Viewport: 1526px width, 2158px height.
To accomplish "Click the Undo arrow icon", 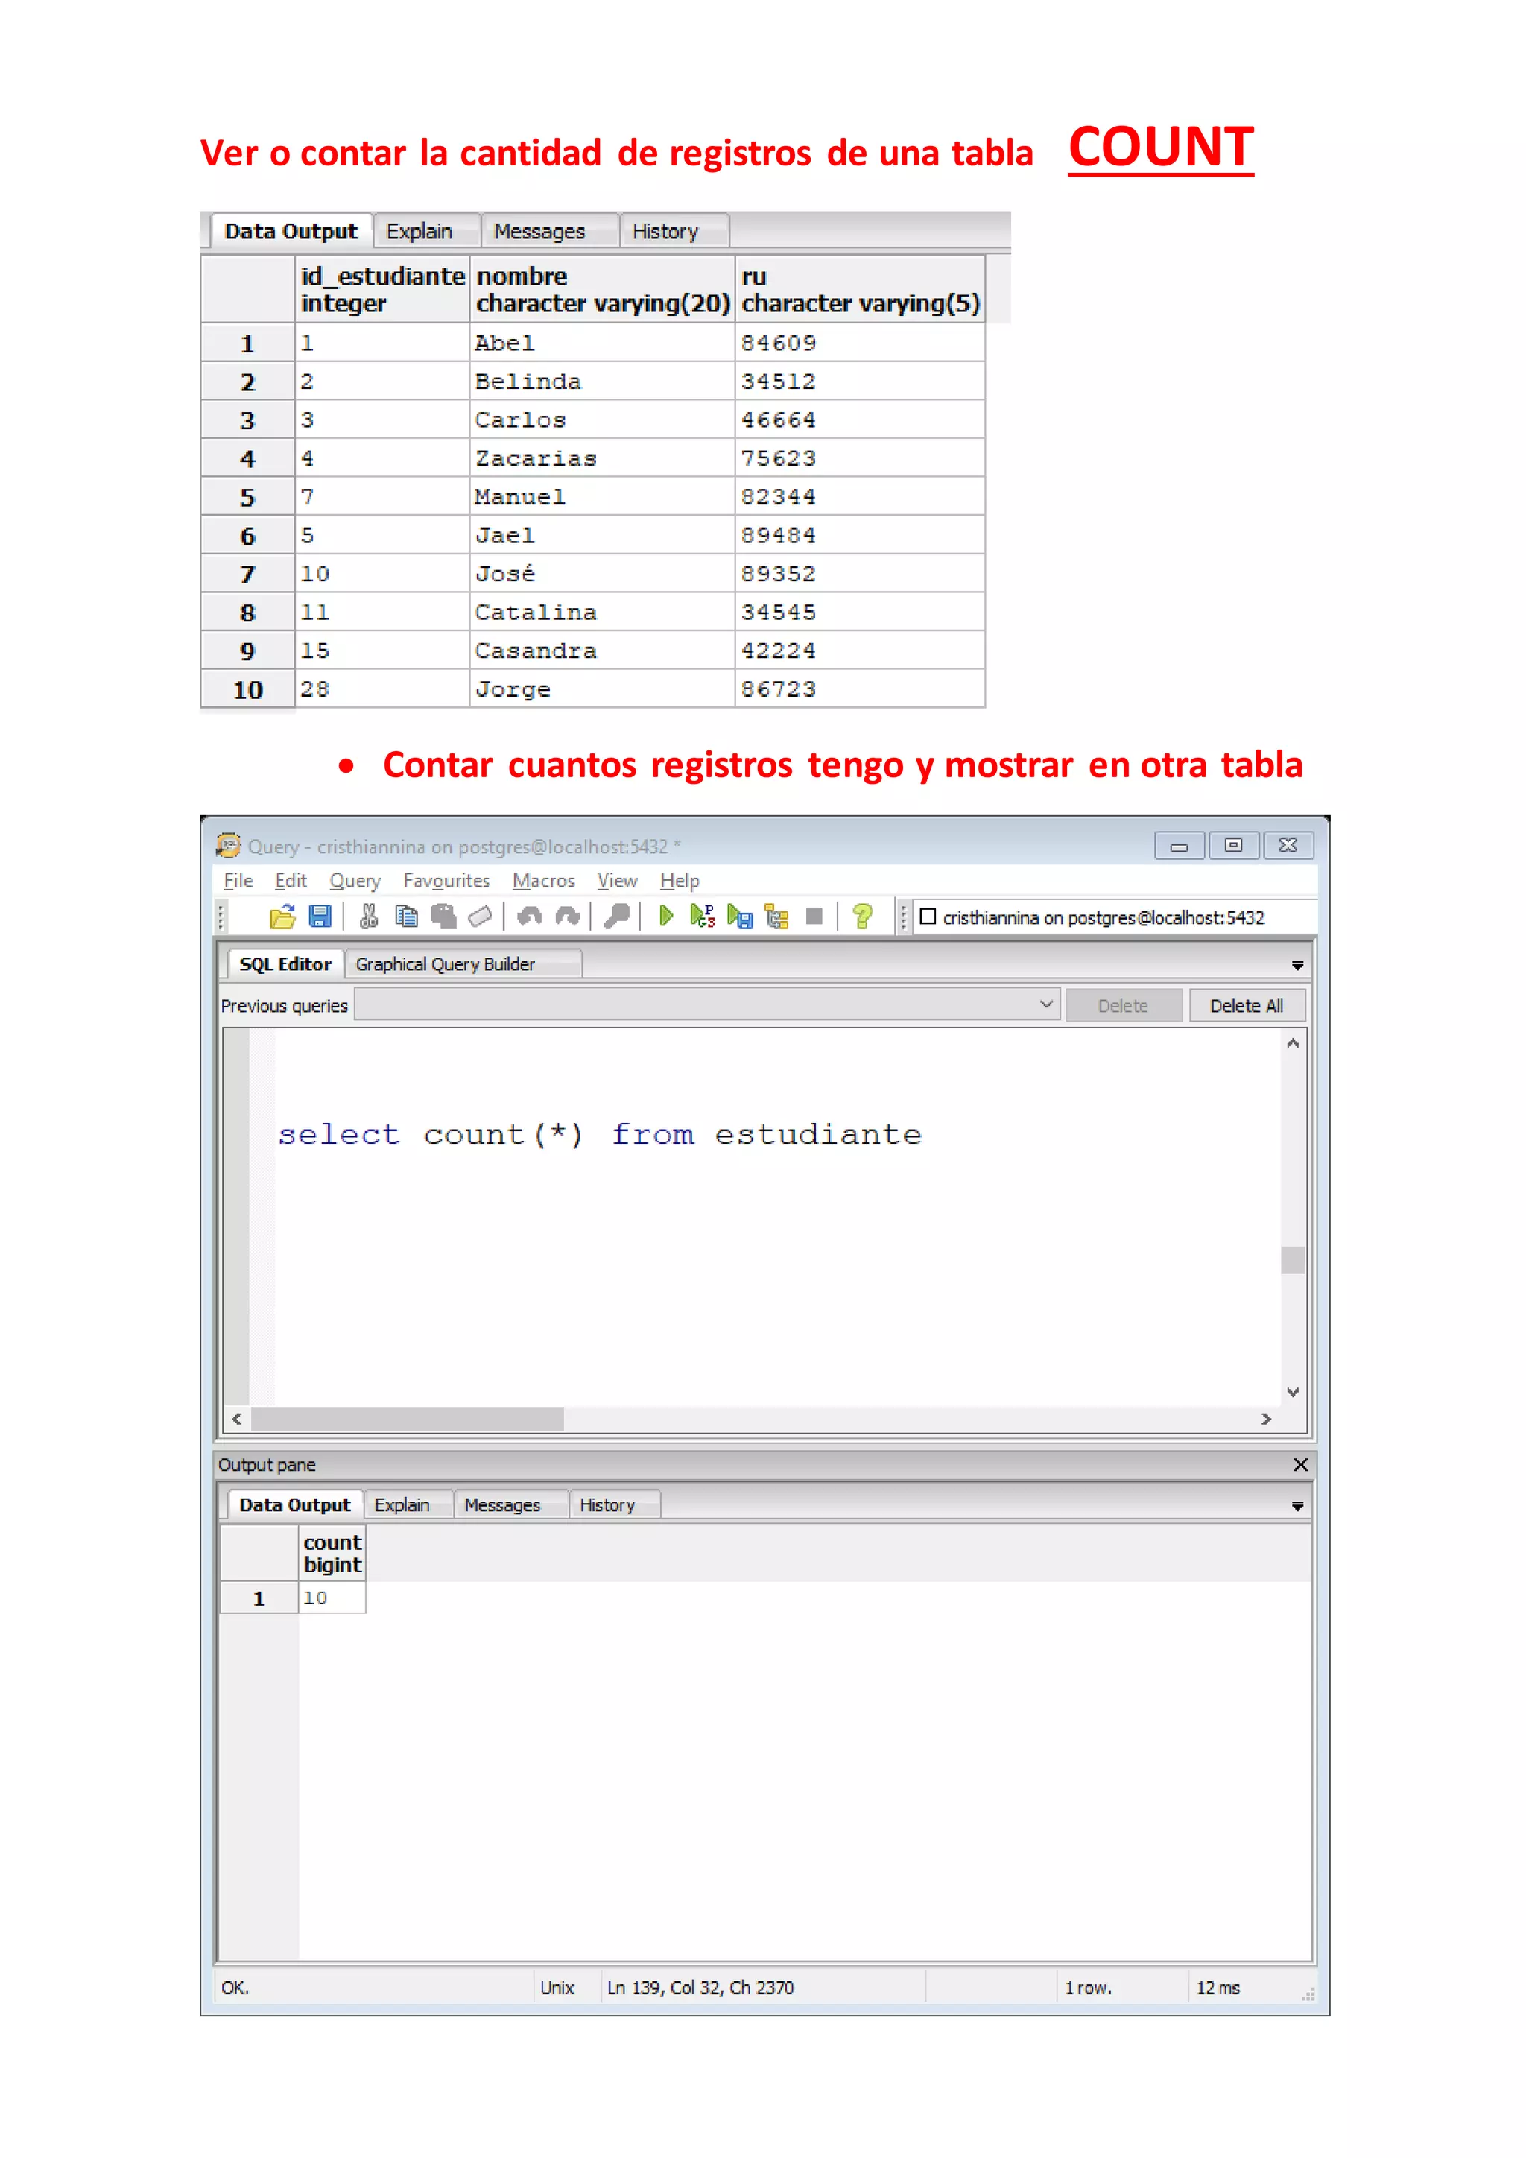I will [x=529, y=917].
